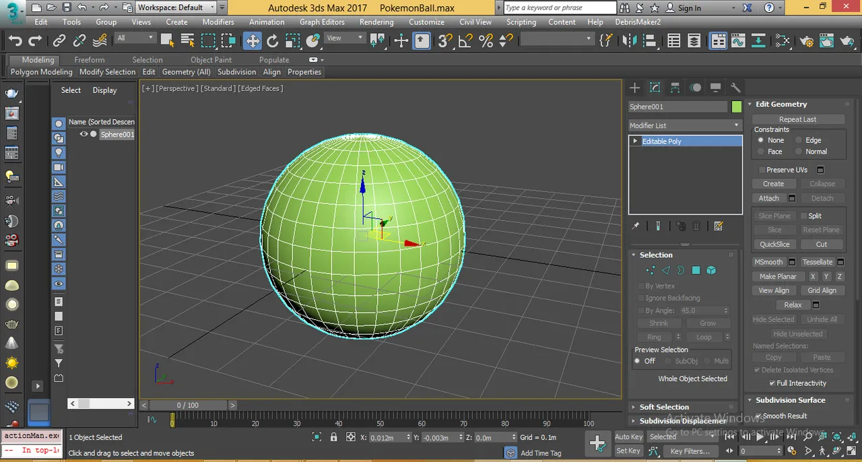Switch to the Freeform ribbon tab
The width and height of the screenshot is (862, 462).
90,60
